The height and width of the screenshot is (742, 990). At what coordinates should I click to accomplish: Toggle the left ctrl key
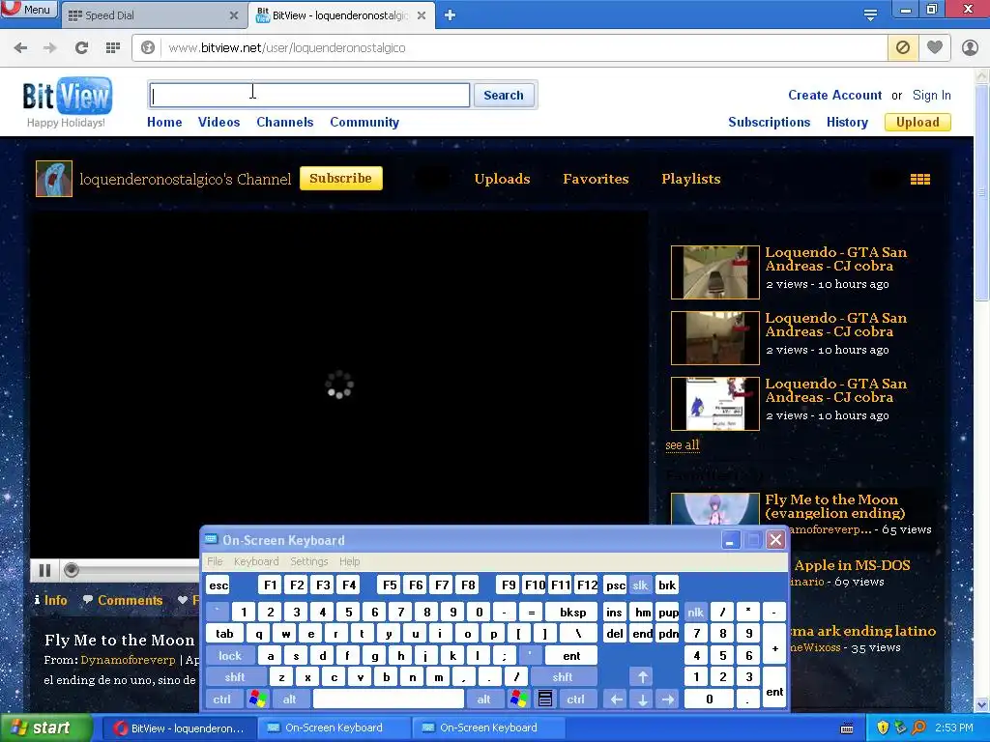[222, 699]
